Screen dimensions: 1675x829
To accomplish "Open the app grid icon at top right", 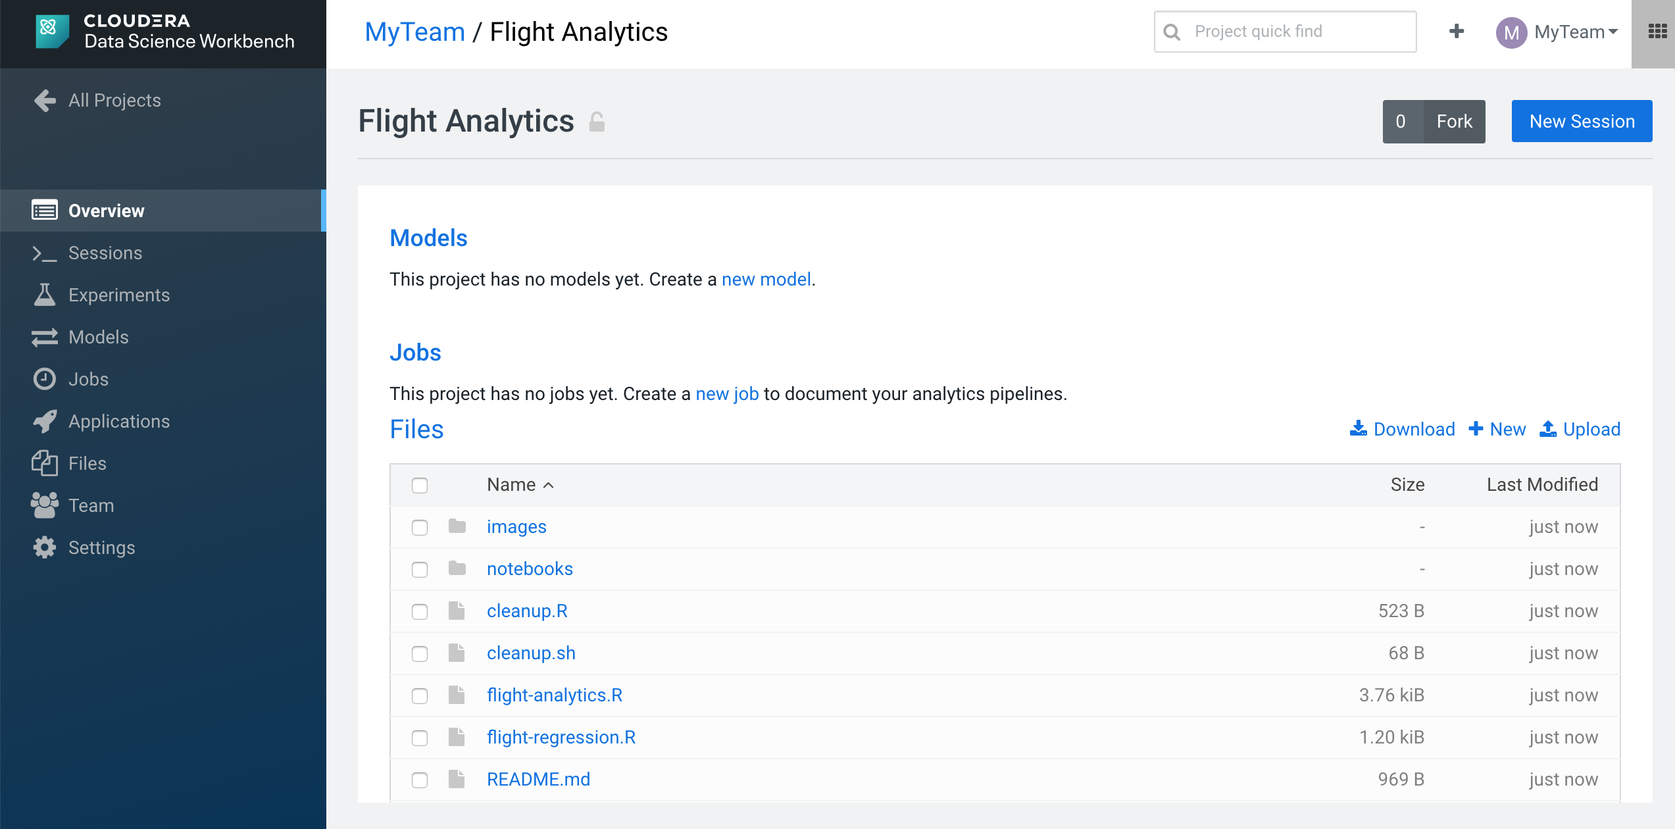I will pos(1657,32).
